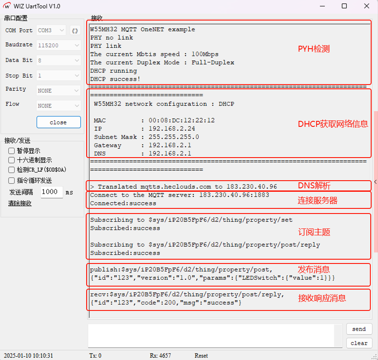Enable the 暂停显示 checkbox
This screenshot has height=360, width=378.
[12, 151]
